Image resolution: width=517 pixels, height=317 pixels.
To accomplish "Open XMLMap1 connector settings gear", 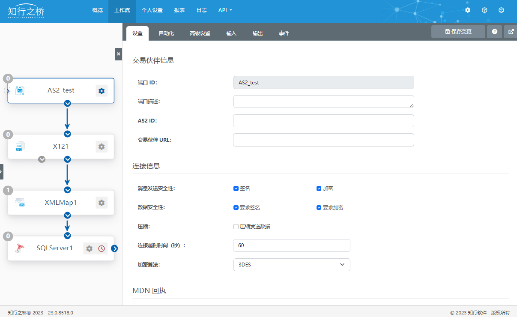I will 102,203.
